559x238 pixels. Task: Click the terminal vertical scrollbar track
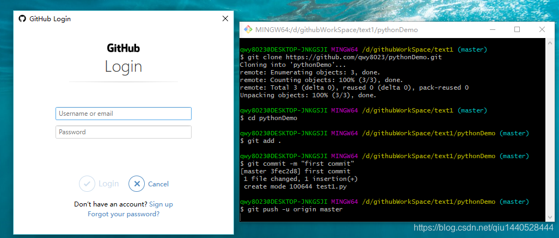tap(550, 130)
